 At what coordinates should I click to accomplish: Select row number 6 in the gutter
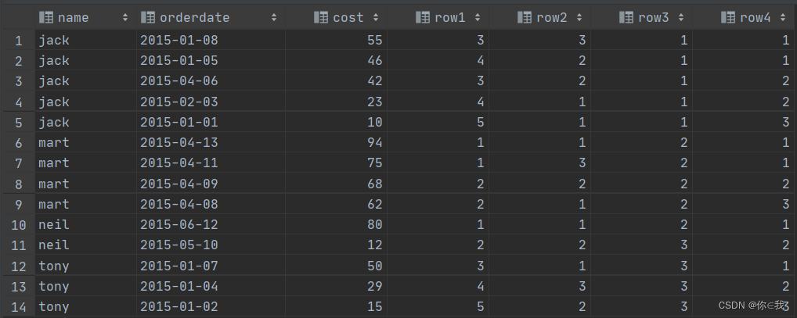pyautogui.click(x=18, y=143)
